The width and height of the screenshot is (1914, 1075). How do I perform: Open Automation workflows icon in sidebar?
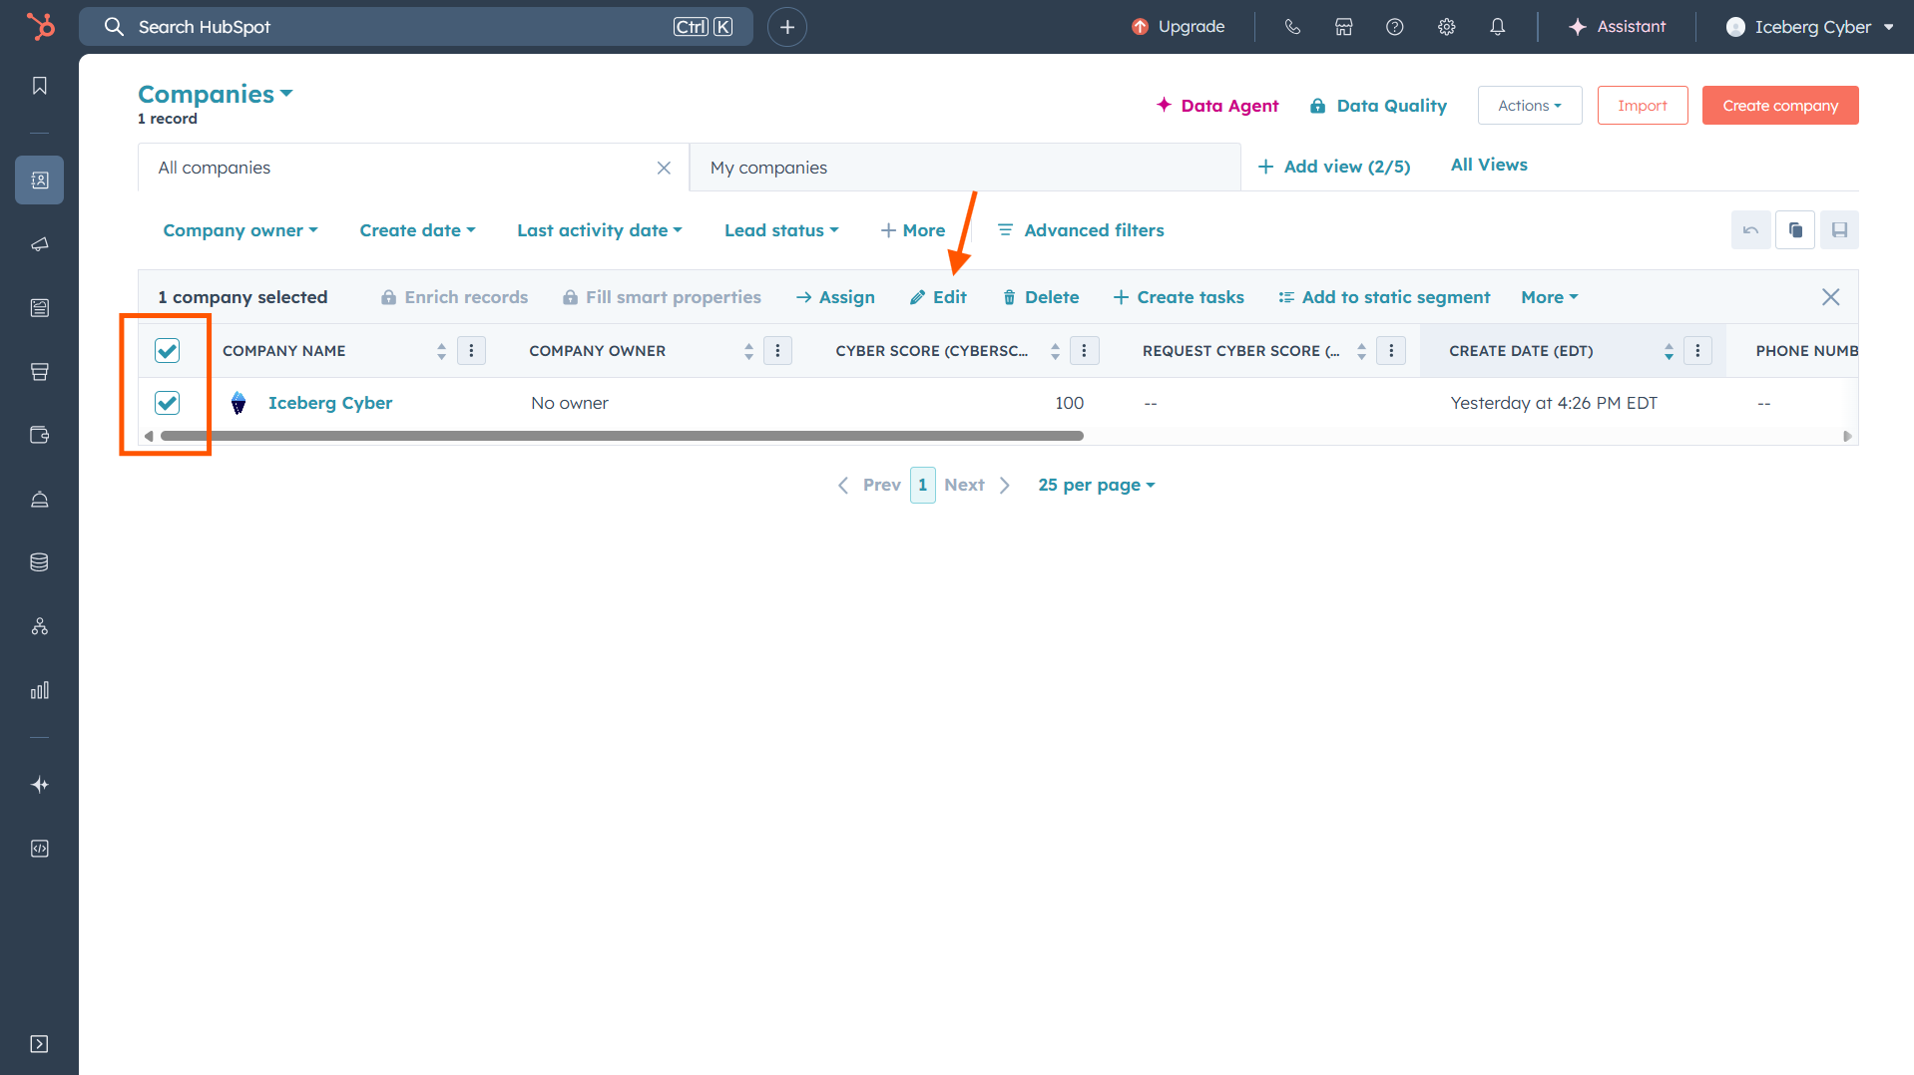(40, 626)
